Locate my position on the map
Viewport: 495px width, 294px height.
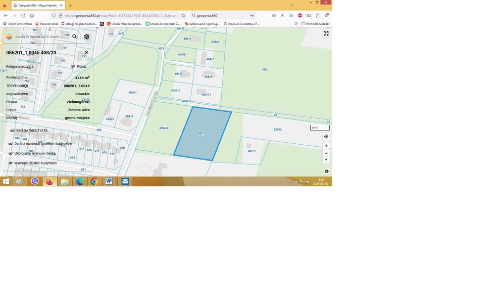coord(326,136)
